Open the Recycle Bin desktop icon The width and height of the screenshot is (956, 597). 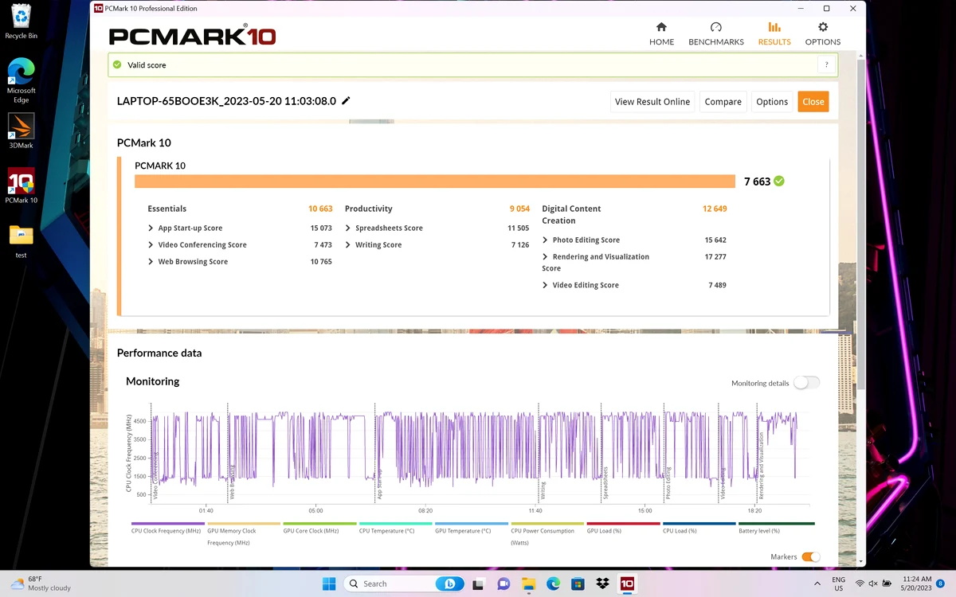point(22,21)
